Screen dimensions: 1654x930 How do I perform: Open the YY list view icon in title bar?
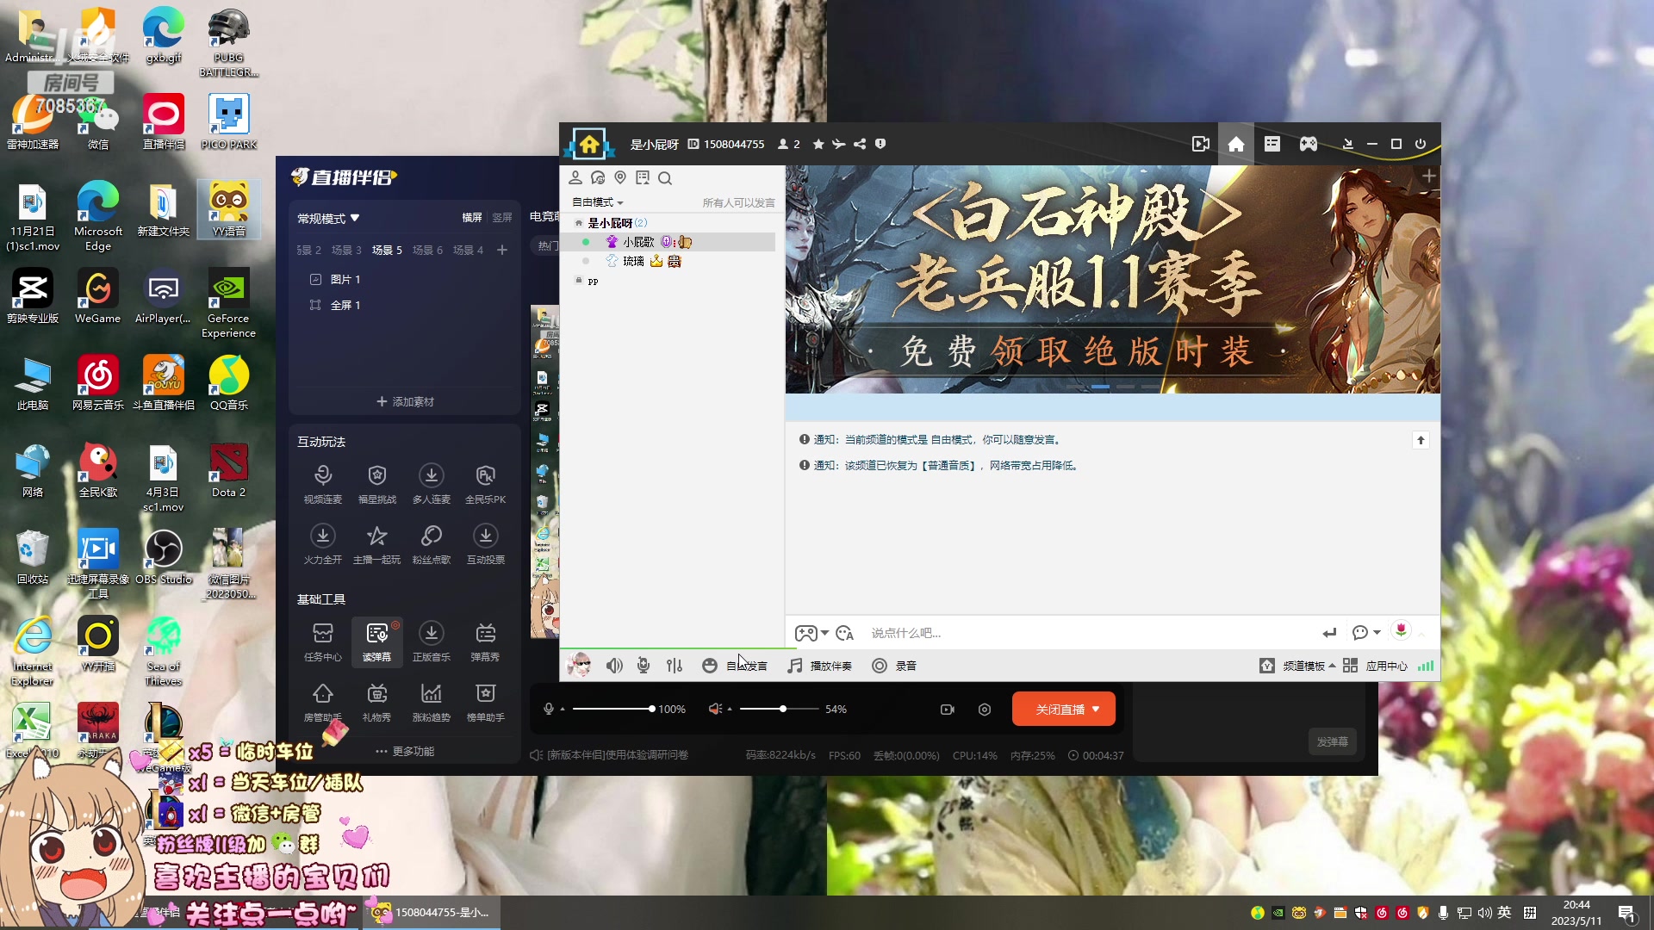coord(1272,144)
